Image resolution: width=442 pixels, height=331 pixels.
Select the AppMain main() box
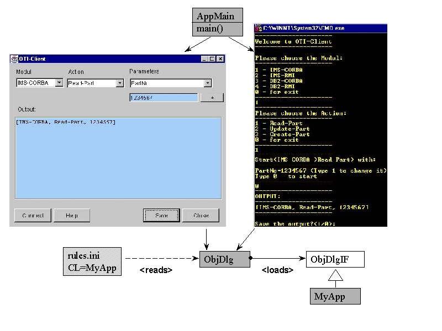(x=215, y=22)
